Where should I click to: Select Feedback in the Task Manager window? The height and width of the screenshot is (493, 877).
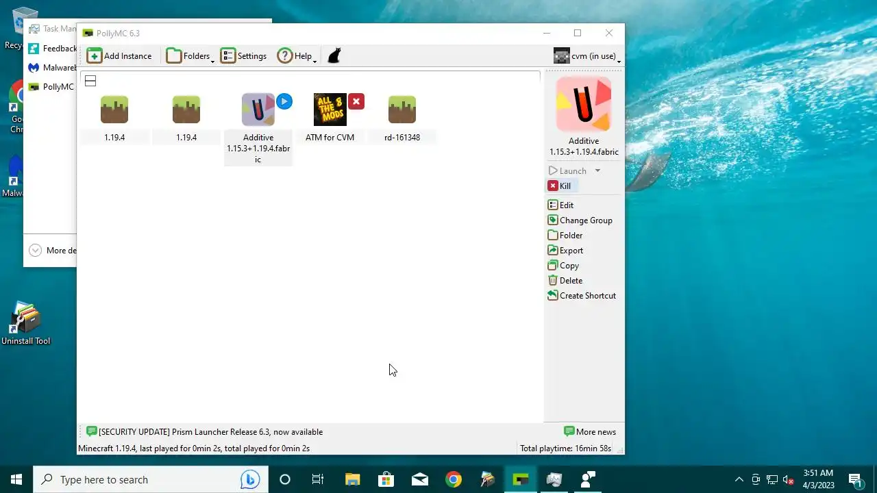tap(52, 49)
